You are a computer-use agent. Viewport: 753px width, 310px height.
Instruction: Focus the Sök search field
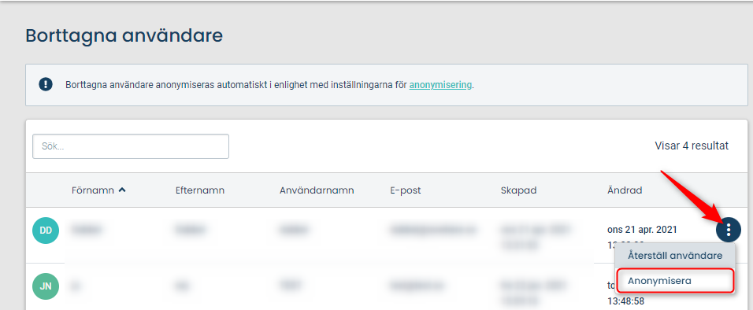tap(131, 146)
